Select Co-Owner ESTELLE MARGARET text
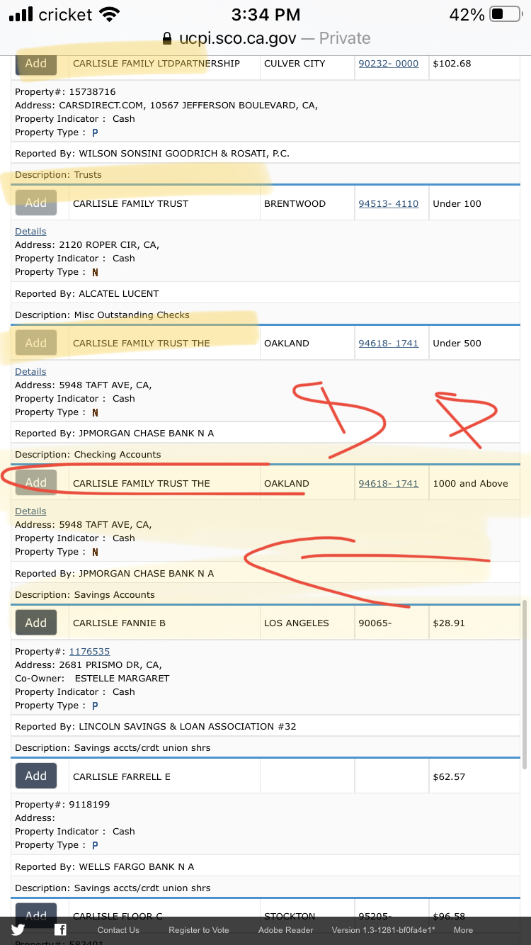 pyautogui.click(x=92, y=678)
